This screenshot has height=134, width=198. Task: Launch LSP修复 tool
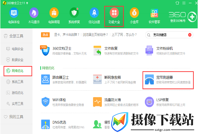165,102
